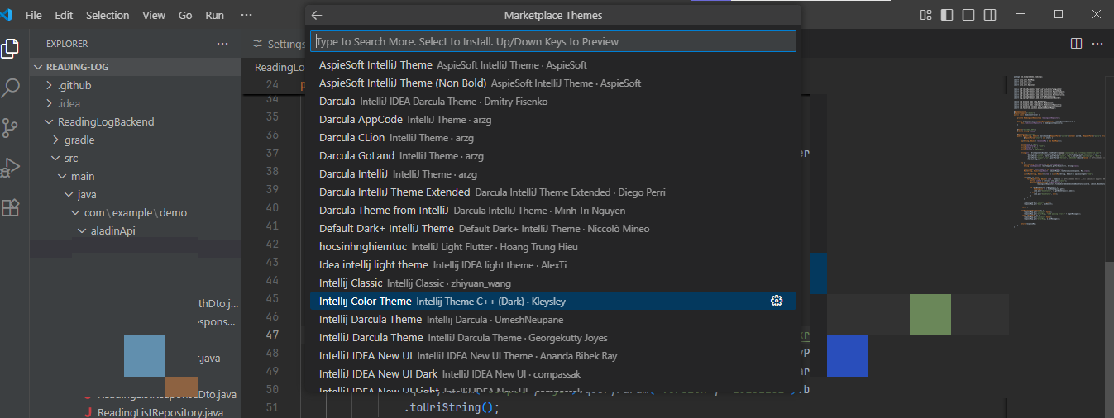Collapse the main folder
The image size is (1114, 418).
tap(135, 176)
